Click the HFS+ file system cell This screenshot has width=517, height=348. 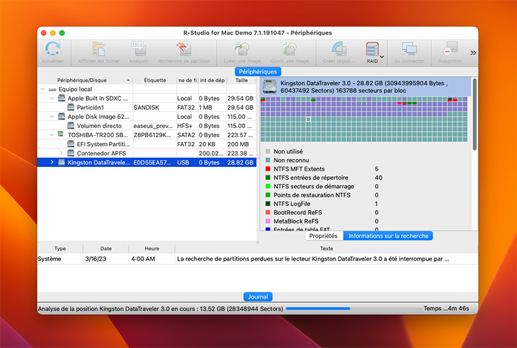187,126
